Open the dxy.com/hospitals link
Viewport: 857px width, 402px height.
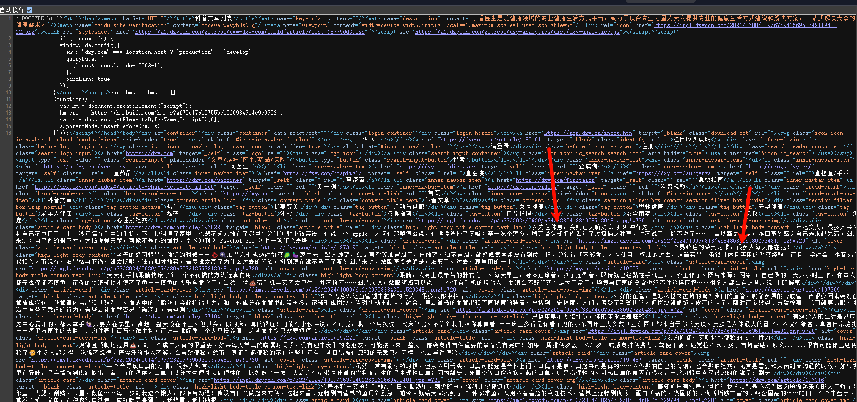pos(322,173)
